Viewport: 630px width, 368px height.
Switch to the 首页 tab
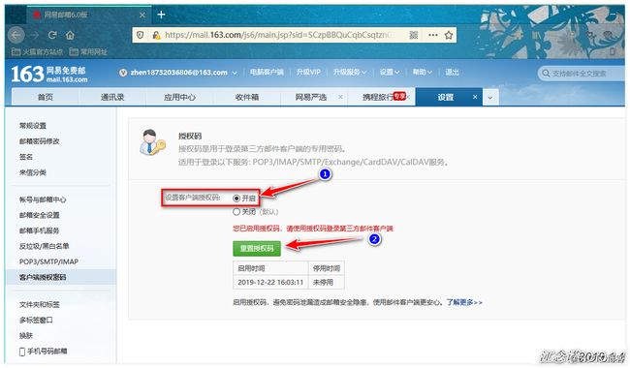(x=45, y=97)
